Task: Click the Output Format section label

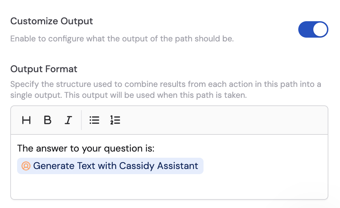Action: [43, 69]
